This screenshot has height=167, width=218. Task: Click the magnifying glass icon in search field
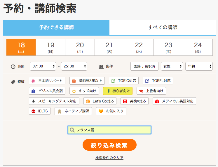click(x=72, y=130)
